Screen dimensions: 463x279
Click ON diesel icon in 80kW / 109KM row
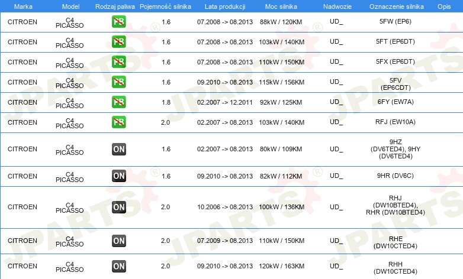pos(118,149)
